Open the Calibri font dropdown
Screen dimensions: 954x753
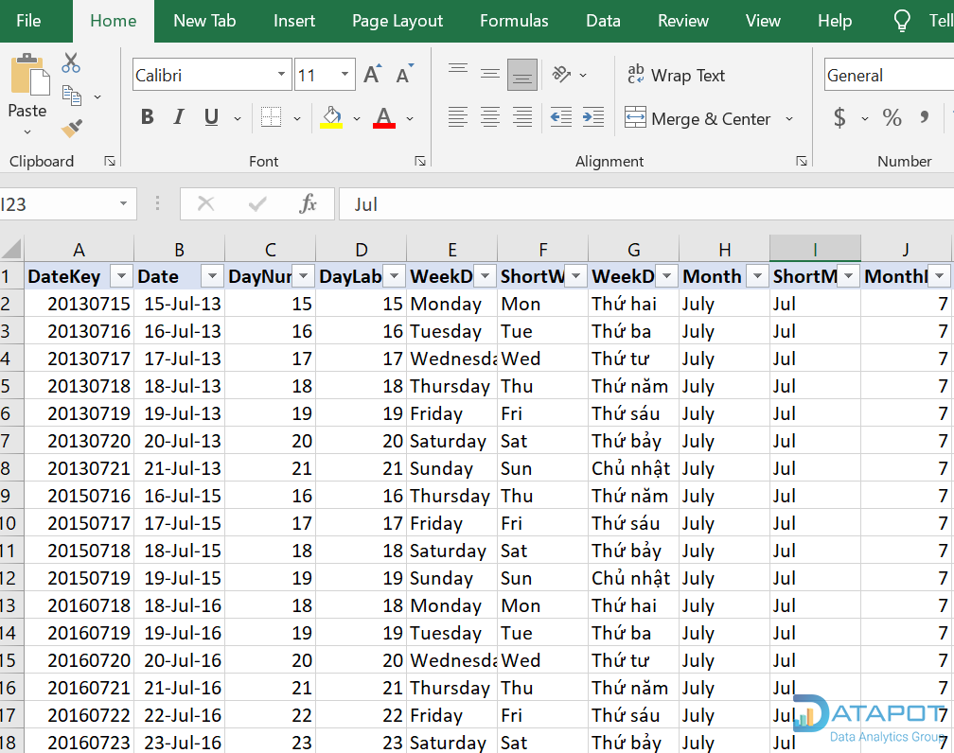pyautogui.click(x=280, y=74)
